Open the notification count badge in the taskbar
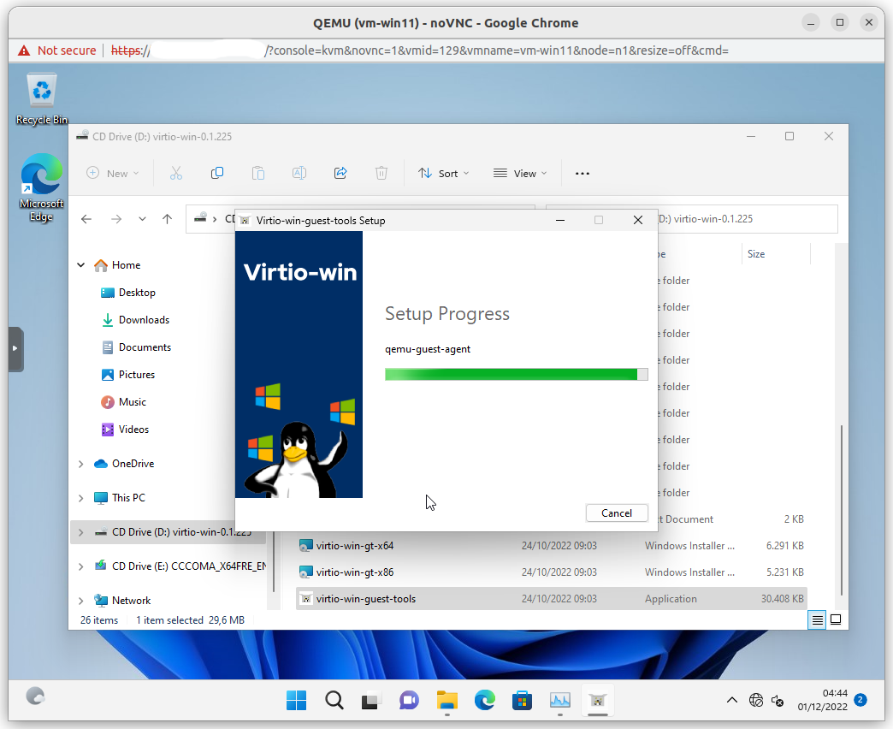Viewport: 893px width, 729px height. tap(861, 700)
